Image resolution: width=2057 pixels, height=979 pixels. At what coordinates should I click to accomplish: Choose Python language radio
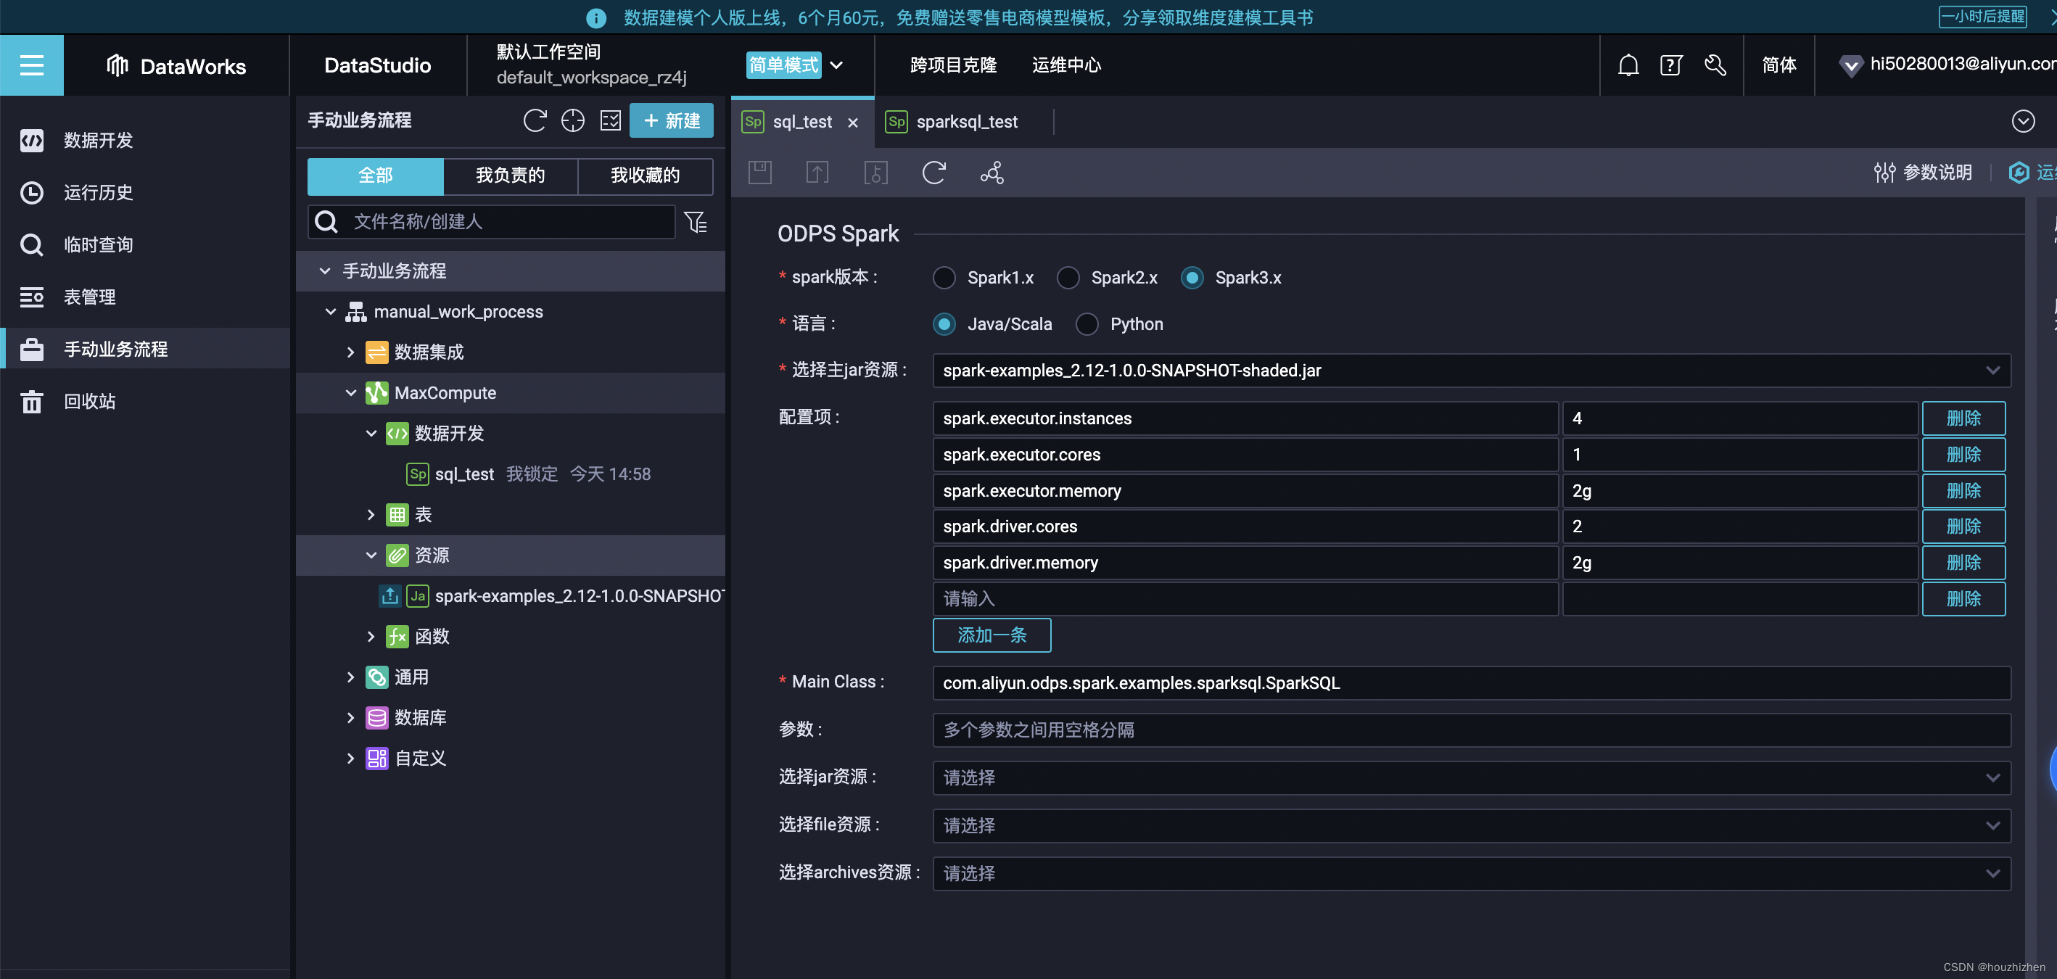(1087, 324)
